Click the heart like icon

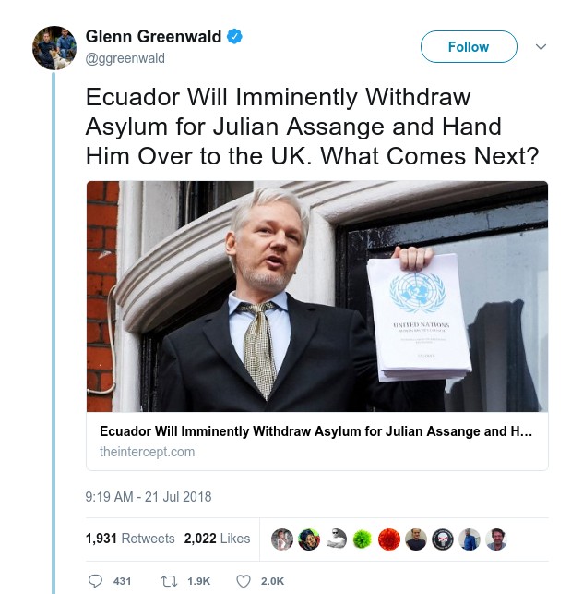click(x=244, y=581)
